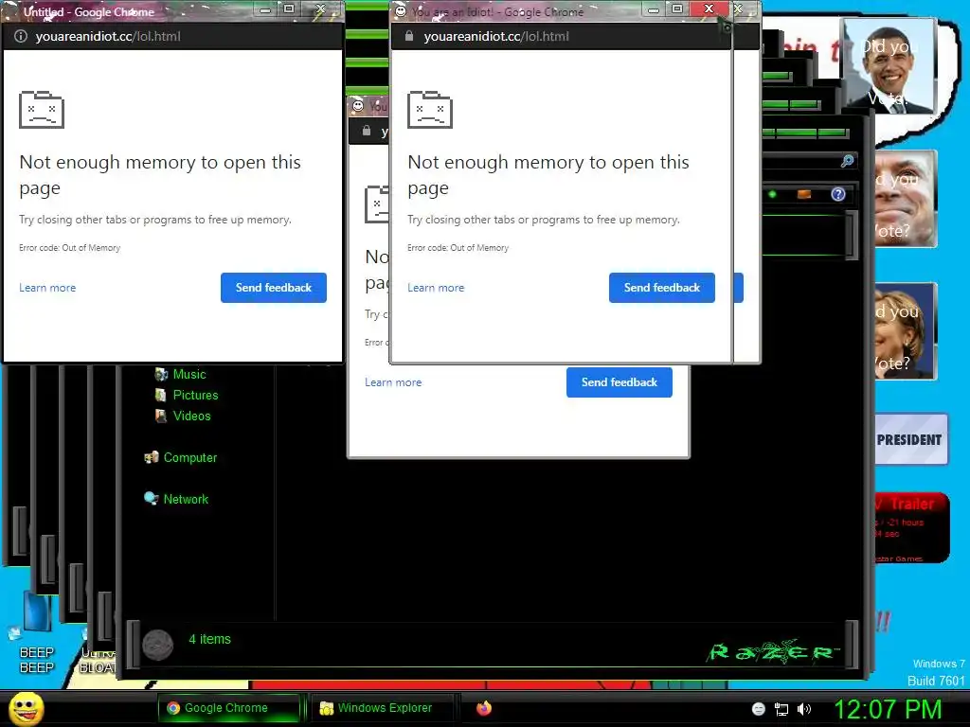970x727 pixels.
Task: Click the Obama Did you Vote thumbnail
Action: 889,65
